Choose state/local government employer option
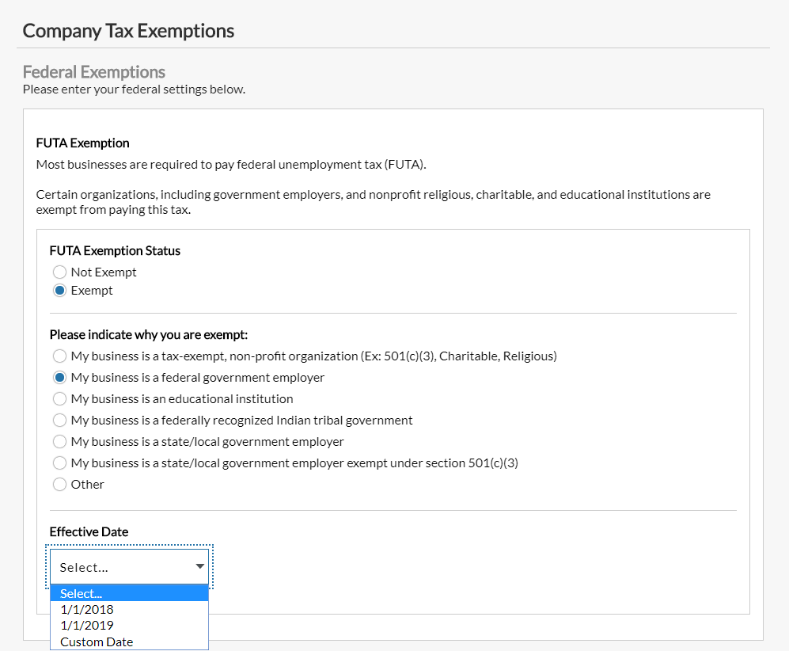 pyautogui.click(x=59, y=441)
